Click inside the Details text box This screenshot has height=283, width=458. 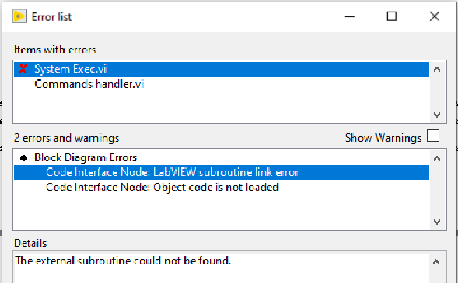[222, 267]
